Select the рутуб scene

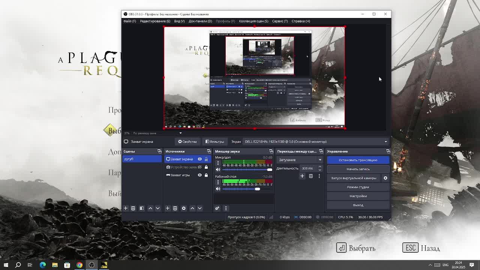[x=142, y=159]
